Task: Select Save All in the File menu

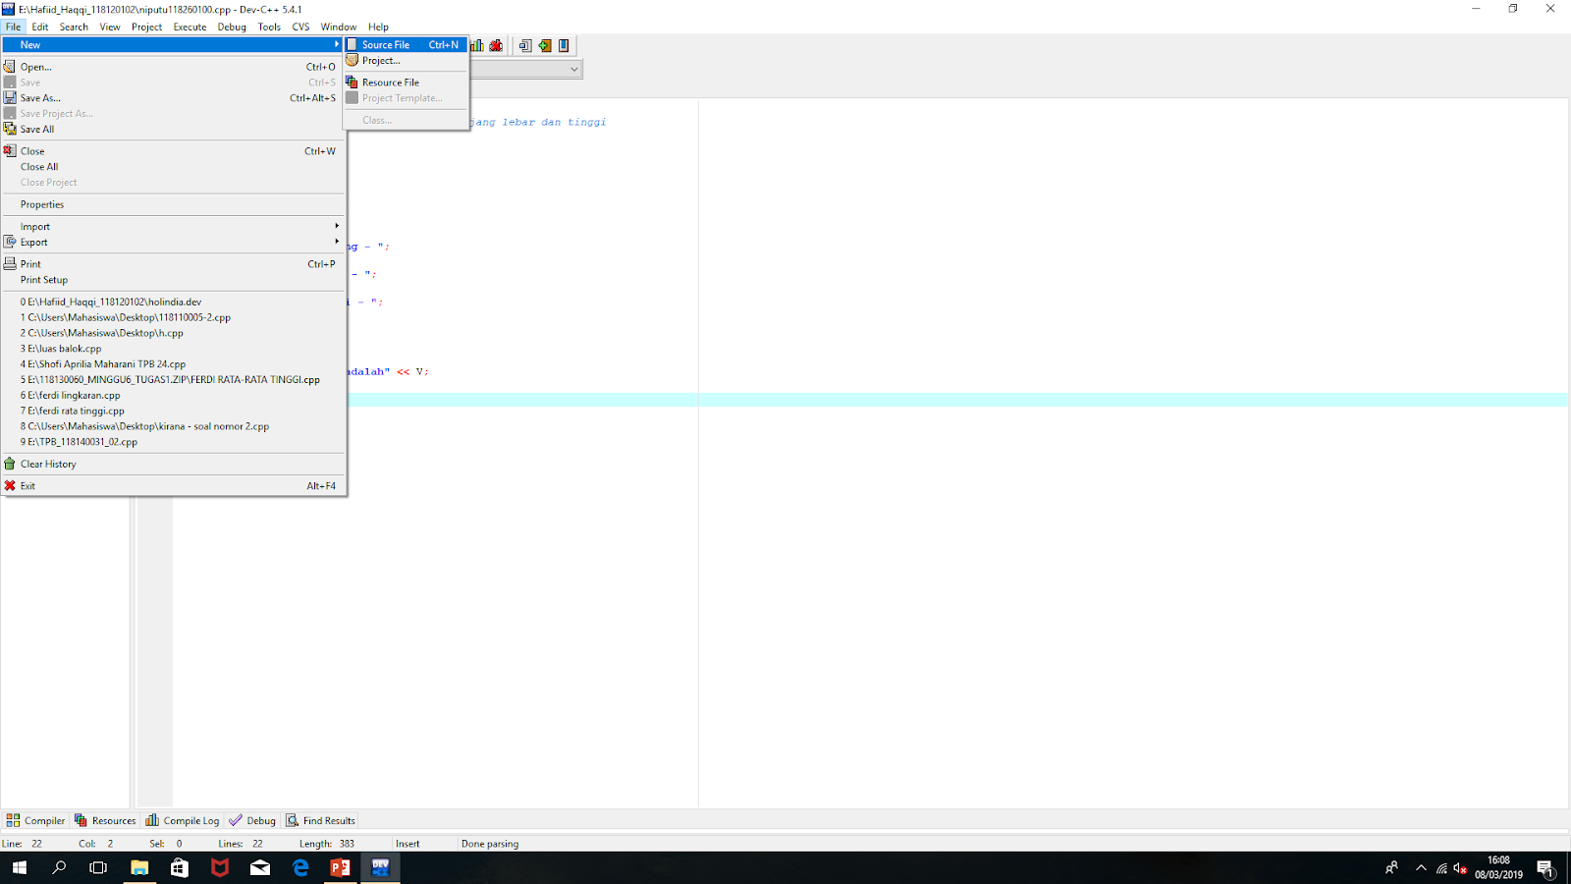Action: 173,129
